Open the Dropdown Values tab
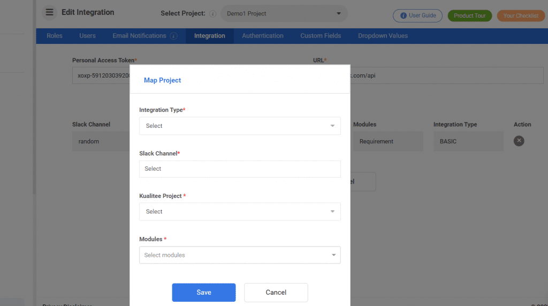Image resolution: width=548 pixels, height=306 pixels. (x=383, y=36)
